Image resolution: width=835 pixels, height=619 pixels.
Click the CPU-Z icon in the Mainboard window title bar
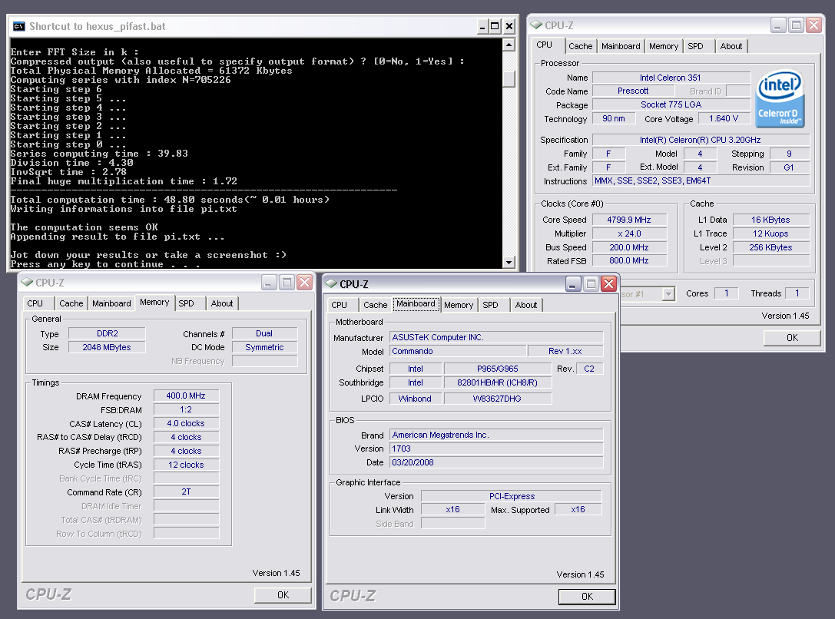click(331, 283)
